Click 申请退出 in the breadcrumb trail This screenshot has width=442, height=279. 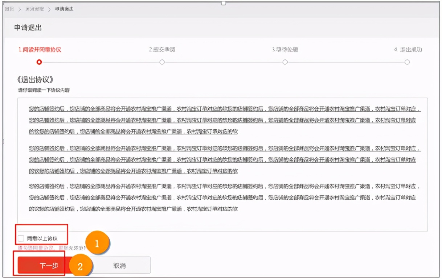64,8
